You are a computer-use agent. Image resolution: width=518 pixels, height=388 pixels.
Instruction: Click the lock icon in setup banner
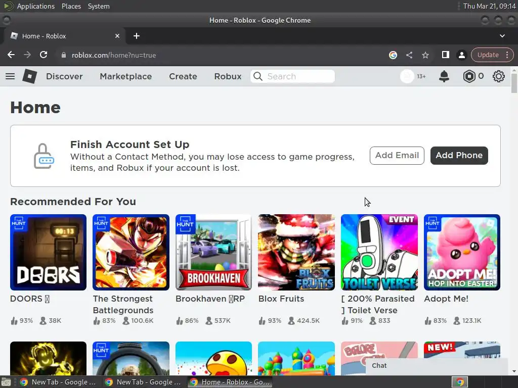click(44, 156)
